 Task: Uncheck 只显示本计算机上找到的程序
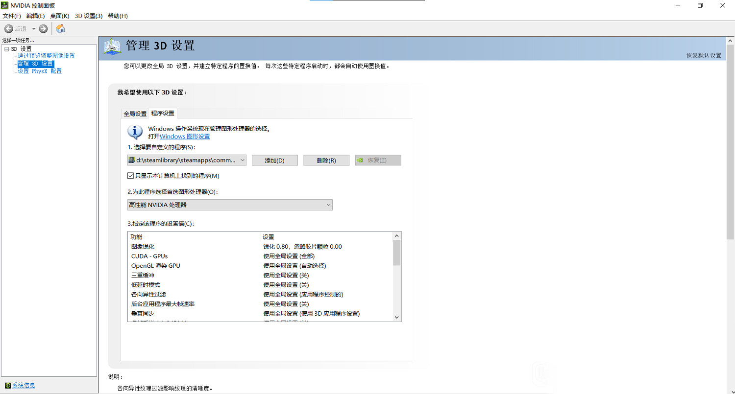(130, 175)
